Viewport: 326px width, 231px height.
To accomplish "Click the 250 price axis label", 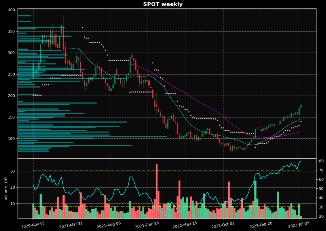I will point(12,74).
